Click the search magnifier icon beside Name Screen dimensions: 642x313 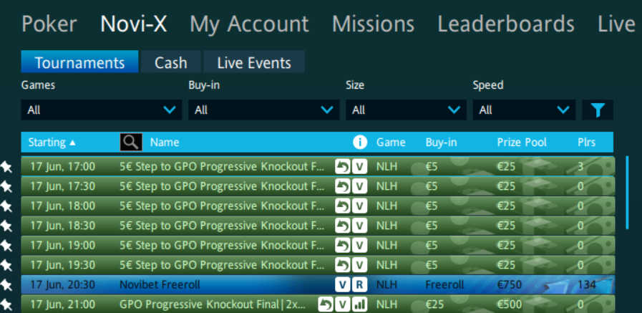pos(131,142)
